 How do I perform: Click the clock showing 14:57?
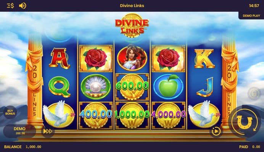[x=254, y=6]
